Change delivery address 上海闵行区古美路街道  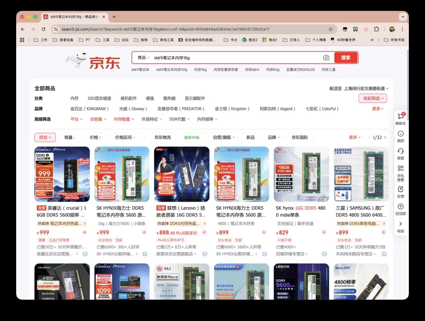click(x=366, y=88)
